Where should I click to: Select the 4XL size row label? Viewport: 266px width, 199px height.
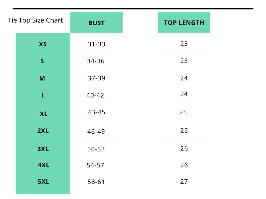[x=43, y=165]
